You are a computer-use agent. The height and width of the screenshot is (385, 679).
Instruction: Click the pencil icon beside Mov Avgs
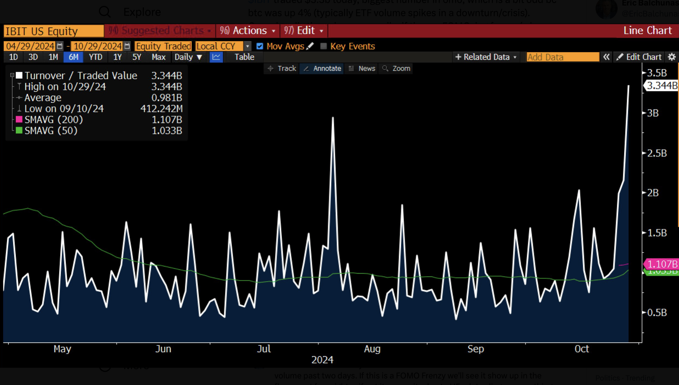click(310, 46)
